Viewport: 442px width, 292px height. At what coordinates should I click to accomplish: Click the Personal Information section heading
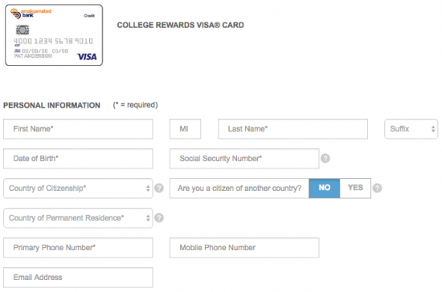coord(51,105)
